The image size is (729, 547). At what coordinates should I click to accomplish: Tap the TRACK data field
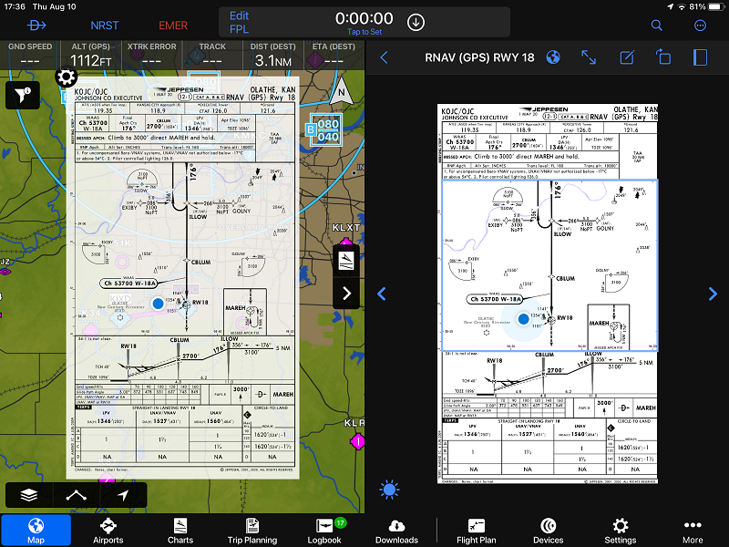pyautogui.click(x=212, y=55)
